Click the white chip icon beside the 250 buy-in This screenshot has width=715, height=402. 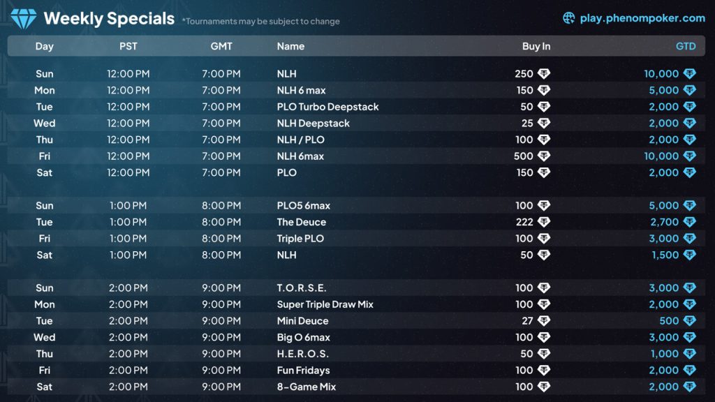point(543,74)
